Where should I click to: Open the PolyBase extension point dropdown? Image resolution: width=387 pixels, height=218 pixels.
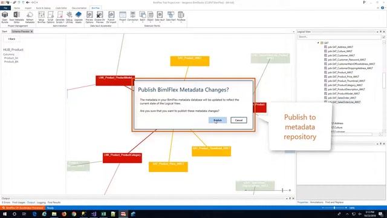181,17
